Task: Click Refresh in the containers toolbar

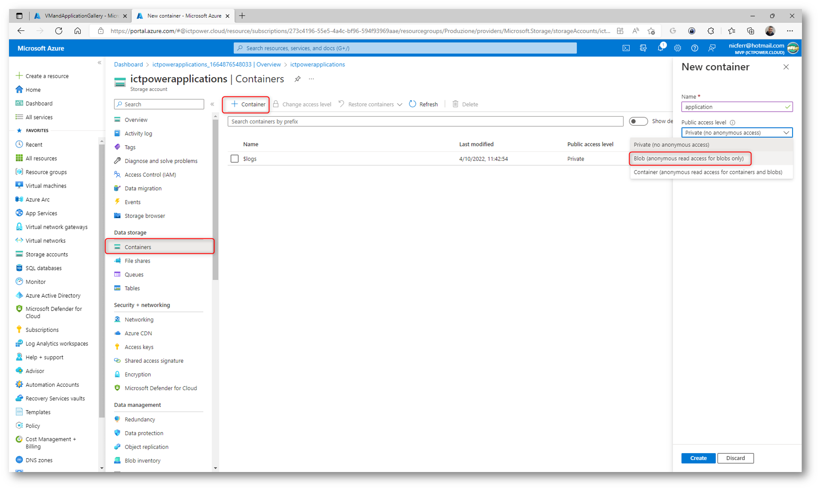Action: point(424,105)
